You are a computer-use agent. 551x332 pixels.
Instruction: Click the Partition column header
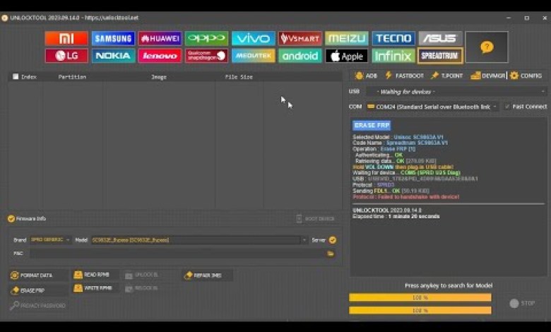pyautogui.click(x=72, y=76)
